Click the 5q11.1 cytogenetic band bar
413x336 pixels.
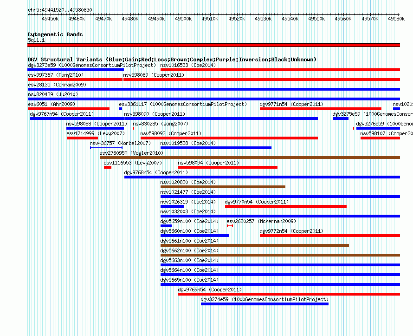(x=213, y=45)
